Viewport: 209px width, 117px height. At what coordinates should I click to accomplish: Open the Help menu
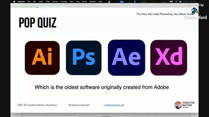pyautogui.click(x=100, y=2)
